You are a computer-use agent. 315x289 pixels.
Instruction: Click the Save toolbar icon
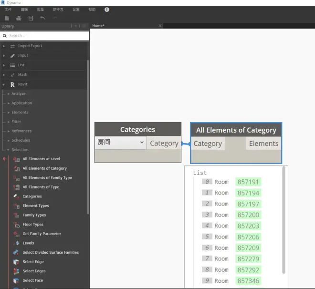pyautogui.click(x=31, y=18)
